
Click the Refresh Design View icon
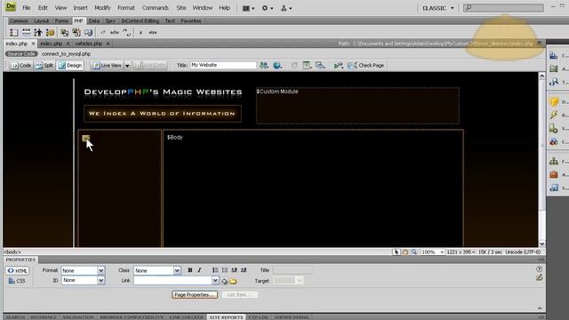click(x=294, y=65)
